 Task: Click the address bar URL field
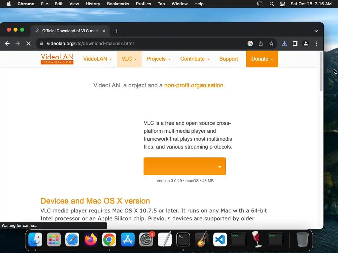pos(142,44)
